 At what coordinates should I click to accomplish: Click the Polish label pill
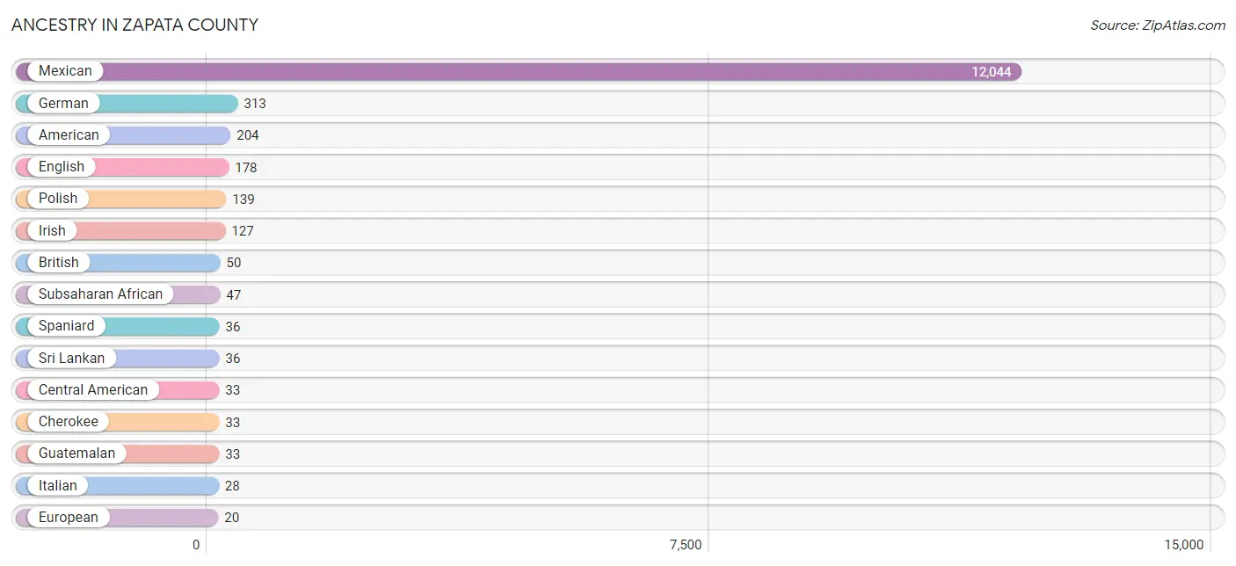tap(58, 199)
